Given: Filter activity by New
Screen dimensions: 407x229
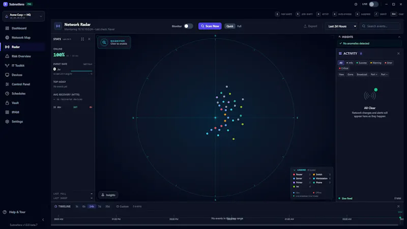Looking at the screenshot, I should pyautogui.click(x=341, y=74).
